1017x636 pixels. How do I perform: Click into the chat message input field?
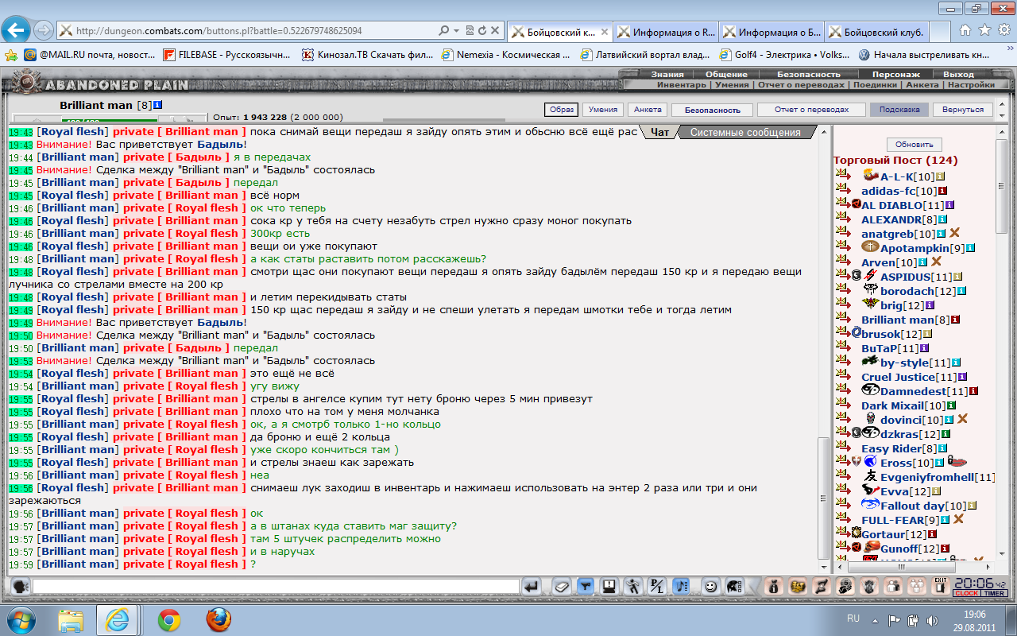(276, 587)
